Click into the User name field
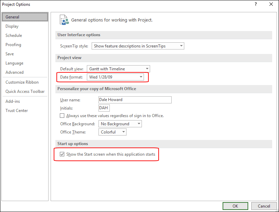 pos(135,100)
